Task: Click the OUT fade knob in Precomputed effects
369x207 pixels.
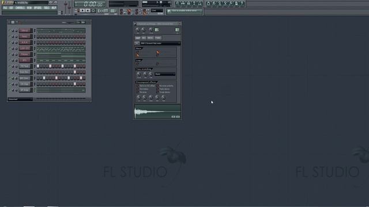Action: [x=145, y=98]
